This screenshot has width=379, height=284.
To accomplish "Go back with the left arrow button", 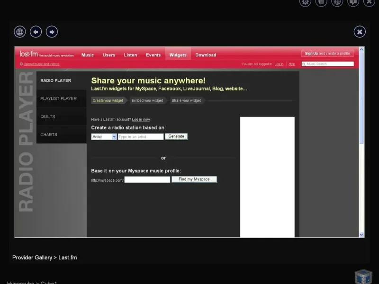I will pos(36,32).
